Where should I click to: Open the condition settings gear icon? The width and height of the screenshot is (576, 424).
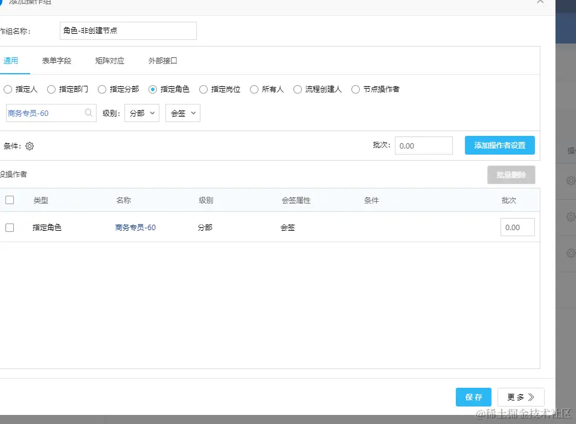click(x=30, y=146)
